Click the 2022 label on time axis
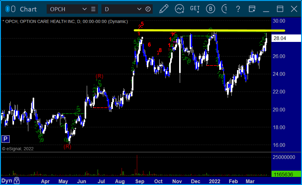 pyautogui.click(x=215, y=181)
